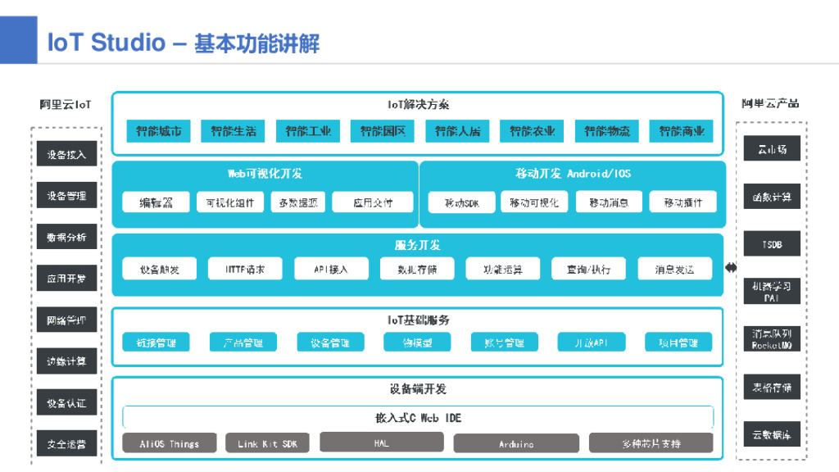Click the 机器学习 PAI box

click(x=772, y=291)
